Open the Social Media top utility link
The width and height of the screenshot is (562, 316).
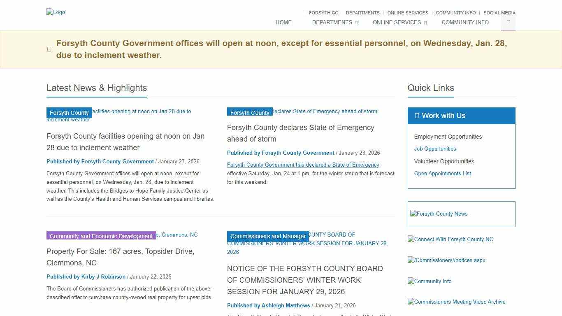(x=499, y=13)
